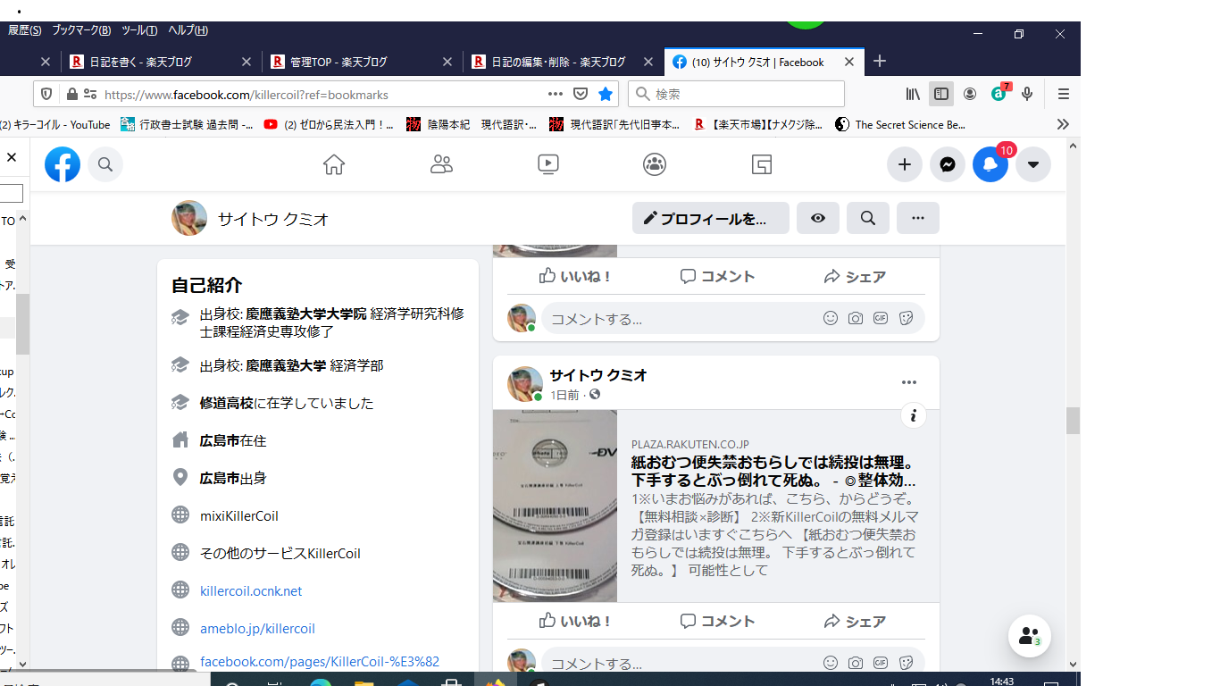
Task: Switch to the 日記の編集・削除 - 楽天ブログ tab
Action: [x=564, y=62]
